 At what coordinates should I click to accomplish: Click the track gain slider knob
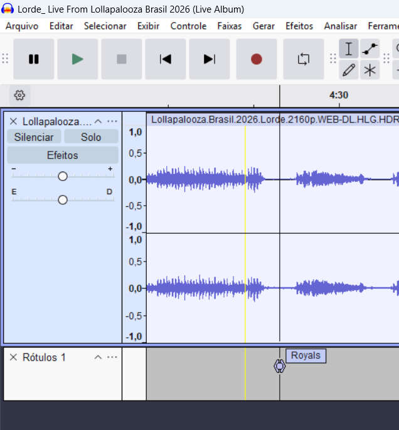tap(63, 176)
